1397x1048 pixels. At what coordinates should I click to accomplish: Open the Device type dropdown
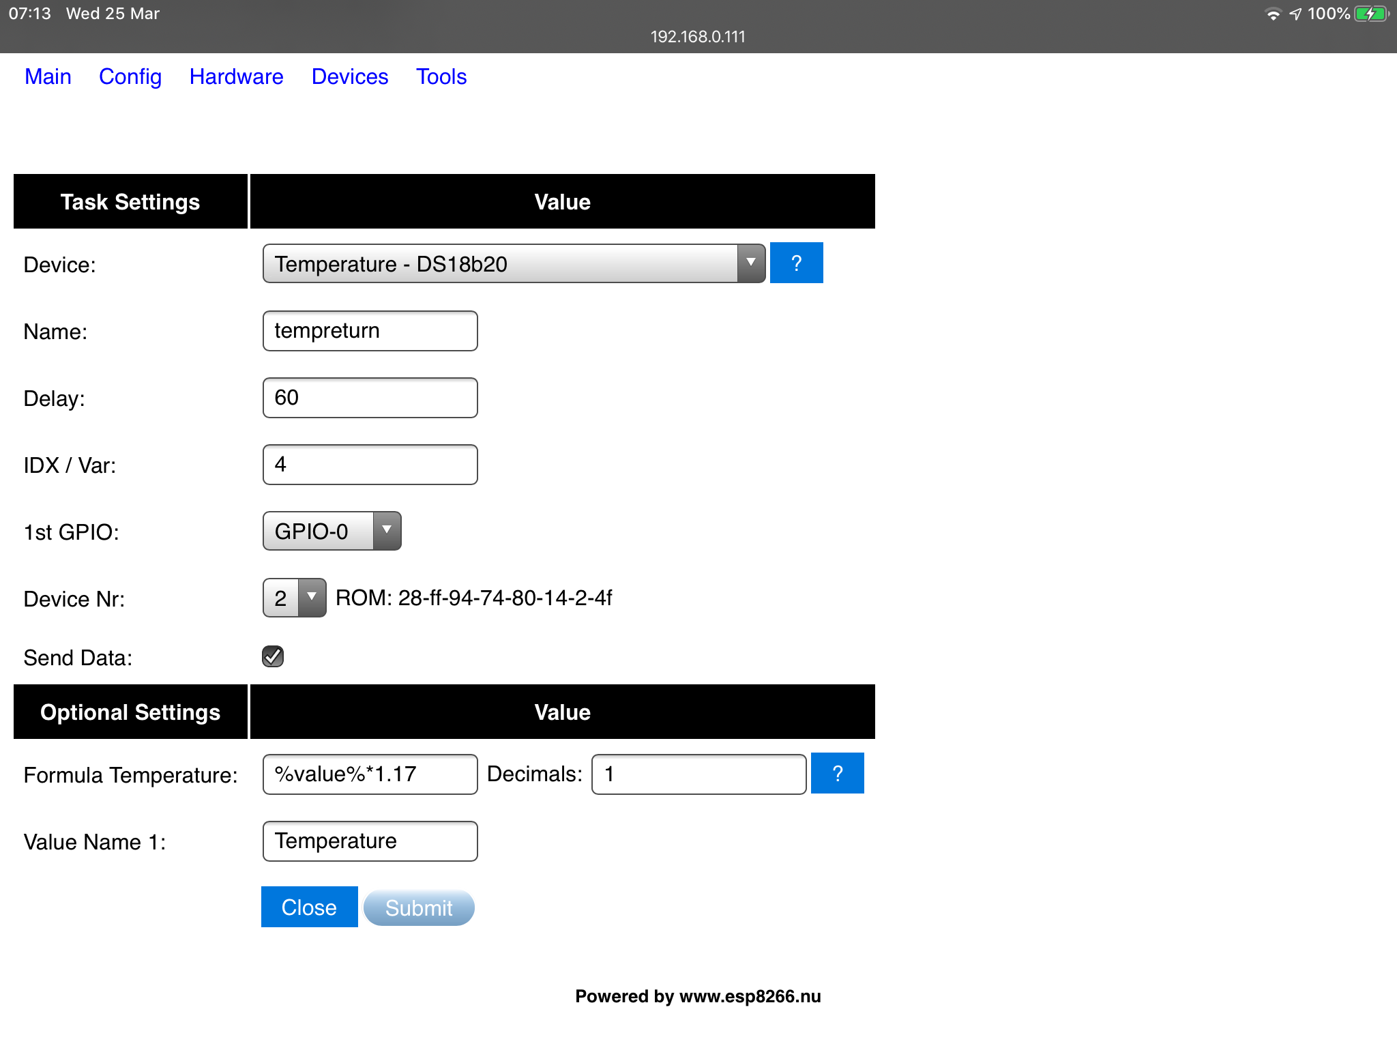pyautogui.click(x=514, y=263)
